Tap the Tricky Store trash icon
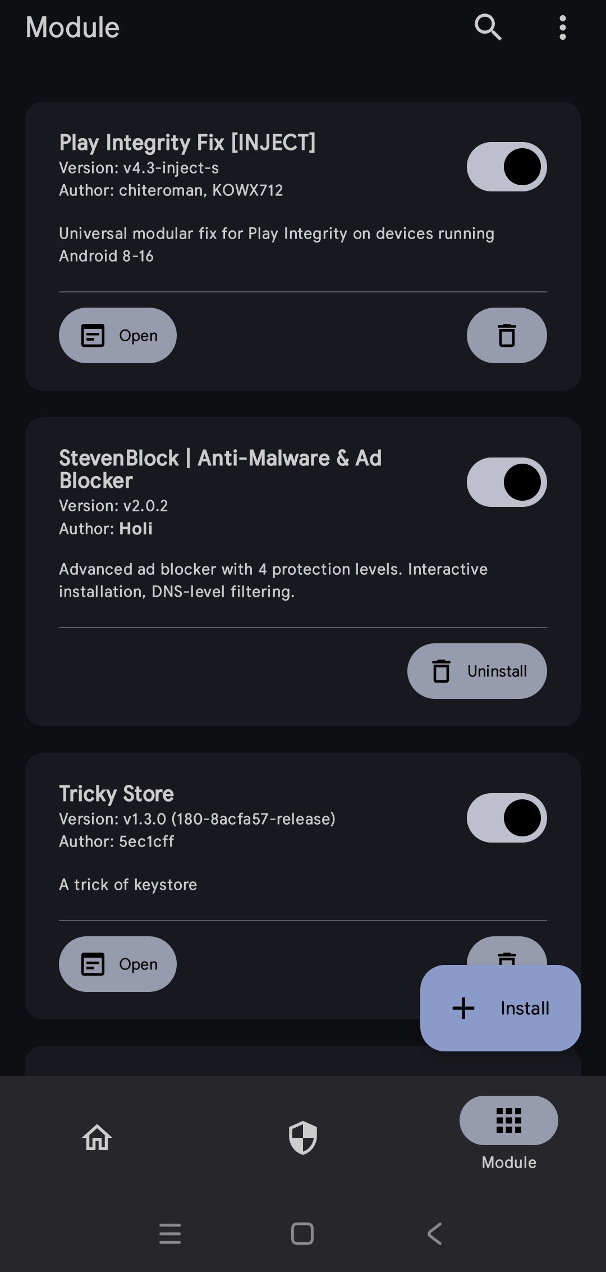The height and width of the screenshot is (1272, 606). click(x=506, y=952)
